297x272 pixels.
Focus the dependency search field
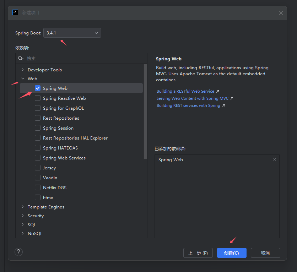click(81, 58)
